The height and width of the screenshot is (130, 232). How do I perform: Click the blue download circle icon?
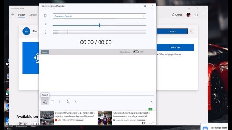tap(26, 31)
